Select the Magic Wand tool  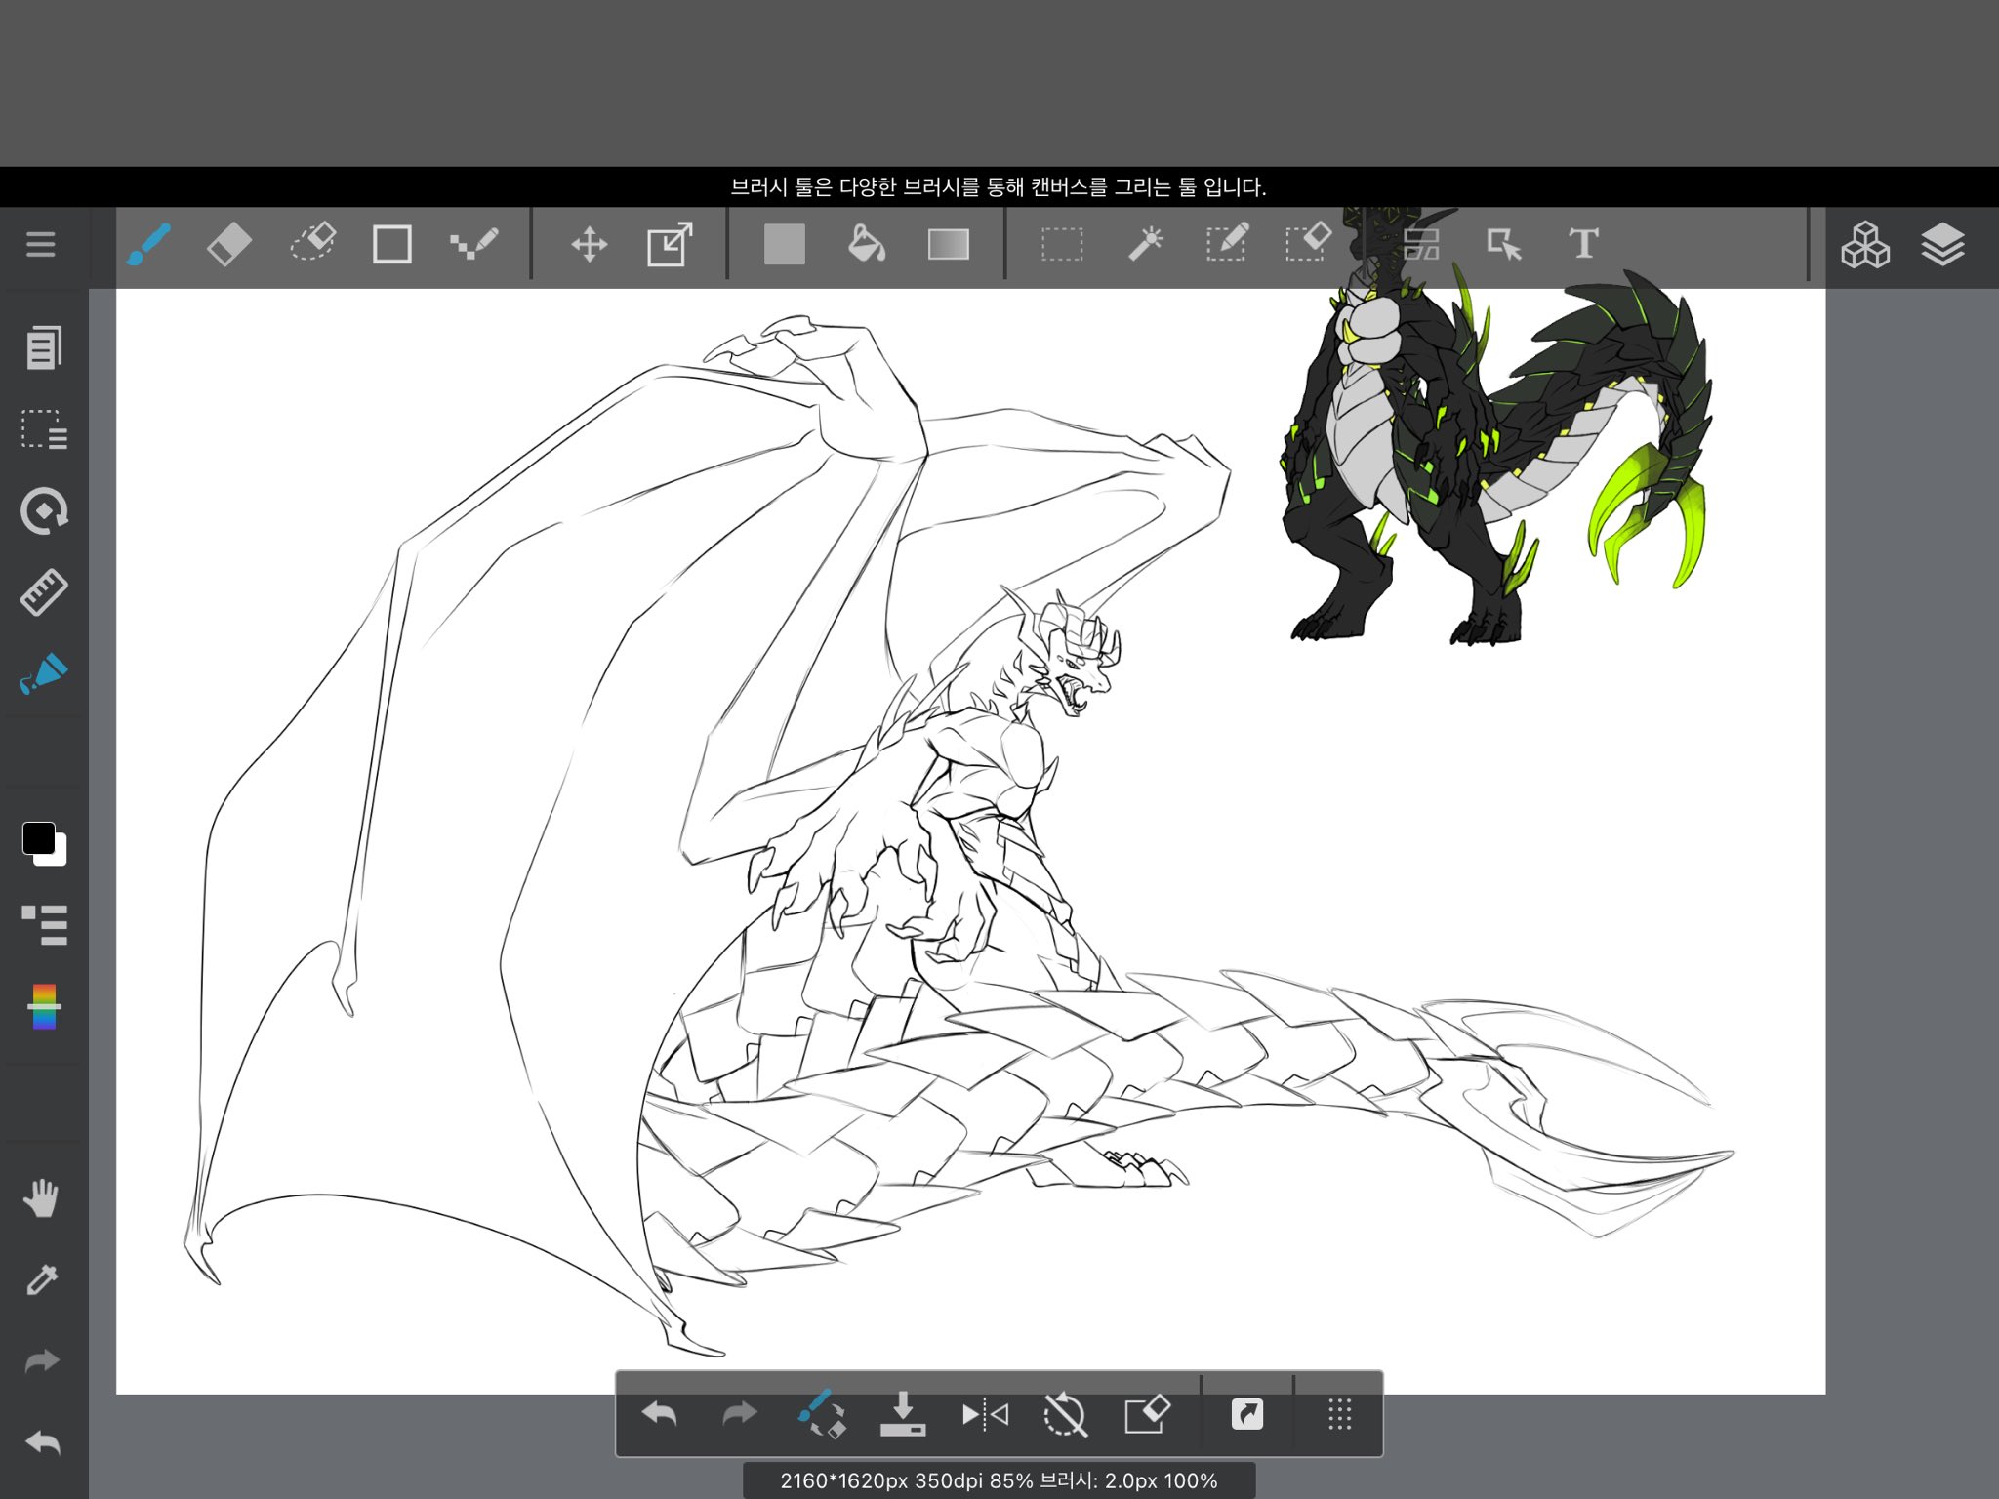[x=1145, y=244]
